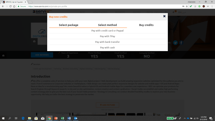Screen dimensions: 215x121
Task: Select Pay with bank transfer
Action: coord(107,42)
